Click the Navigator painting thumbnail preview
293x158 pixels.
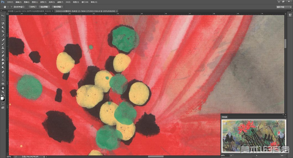coord(253,136)
